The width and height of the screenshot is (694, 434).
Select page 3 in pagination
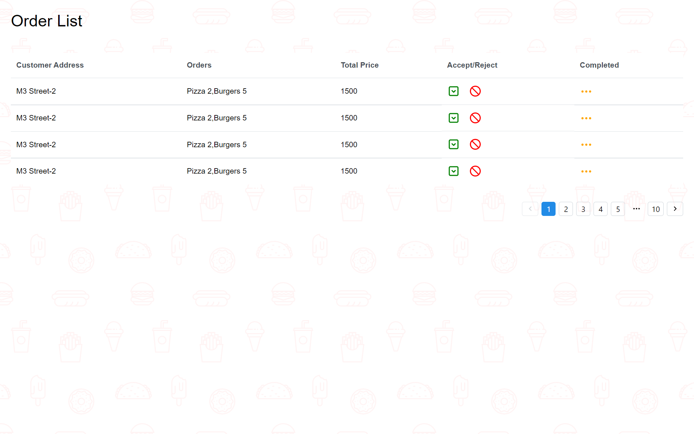pyautogui.click(x=583, y=209)
